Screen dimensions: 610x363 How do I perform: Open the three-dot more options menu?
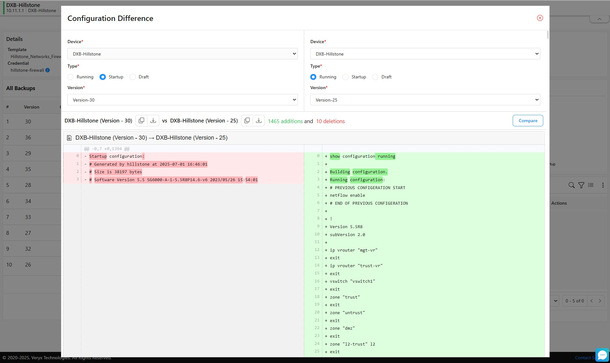coord(603,185)
